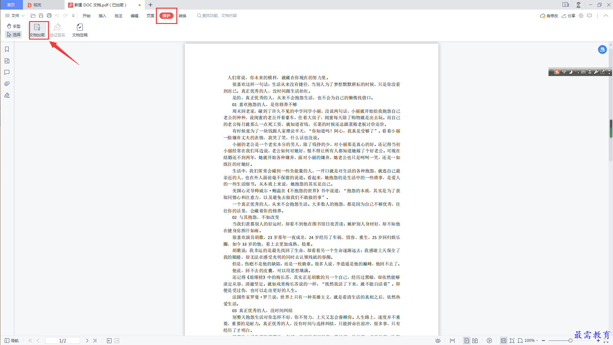The image size is (613, 345).
Task: Go to the first page
Action: click(31, 341)
